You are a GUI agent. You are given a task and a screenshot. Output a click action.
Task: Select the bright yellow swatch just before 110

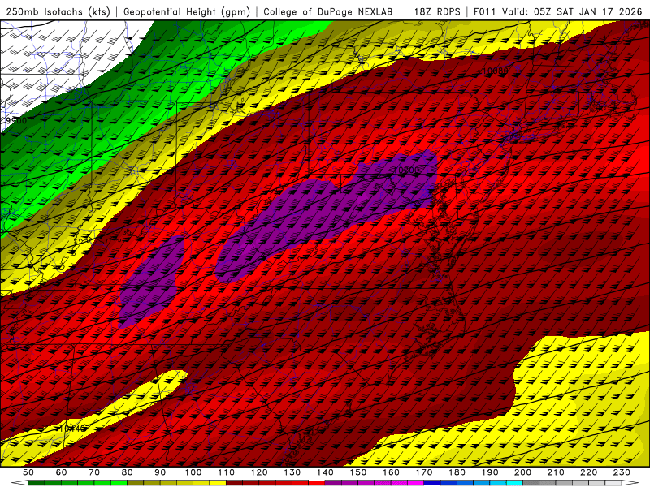click(x=218, y=483)
